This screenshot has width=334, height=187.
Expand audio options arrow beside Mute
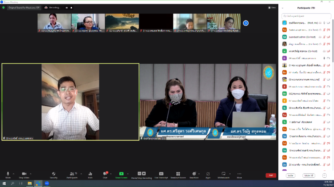(14, 174)
